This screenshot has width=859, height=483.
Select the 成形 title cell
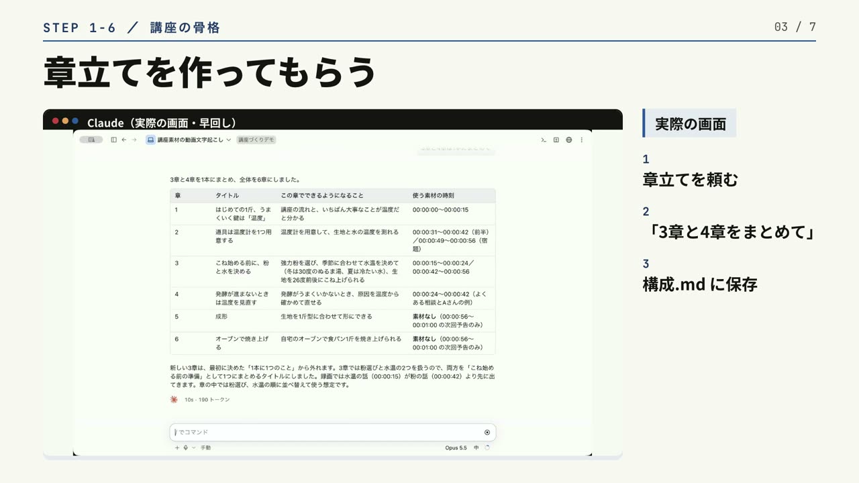(221, 316)
